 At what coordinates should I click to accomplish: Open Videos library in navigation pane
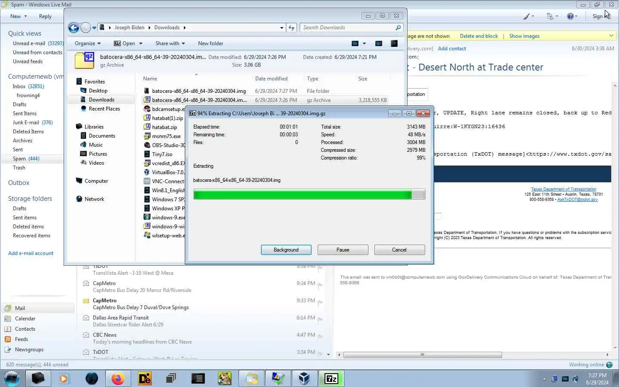[96, 163]
